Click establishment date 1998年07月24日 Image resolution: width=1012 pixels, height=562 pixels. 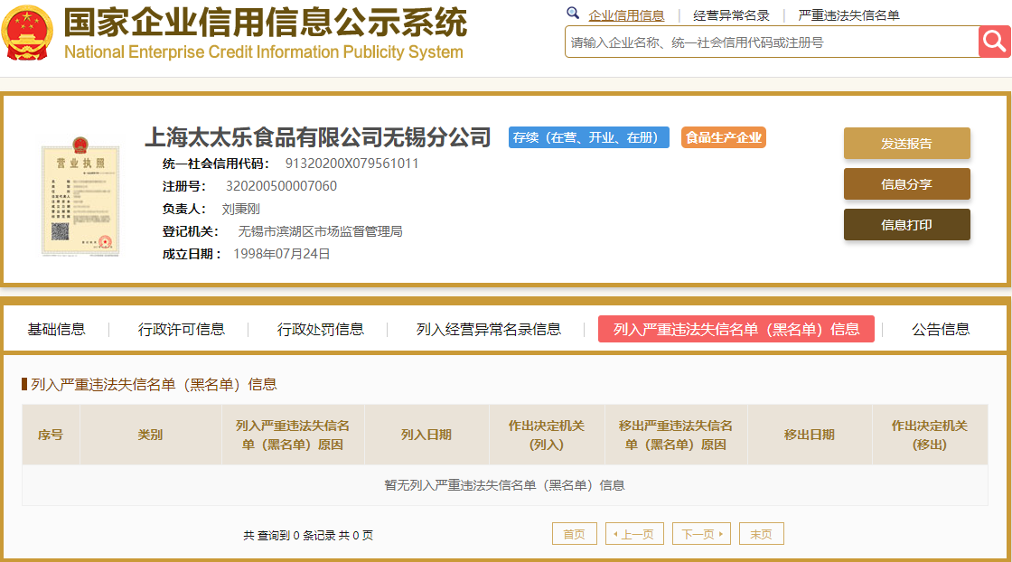click(281, 254)
